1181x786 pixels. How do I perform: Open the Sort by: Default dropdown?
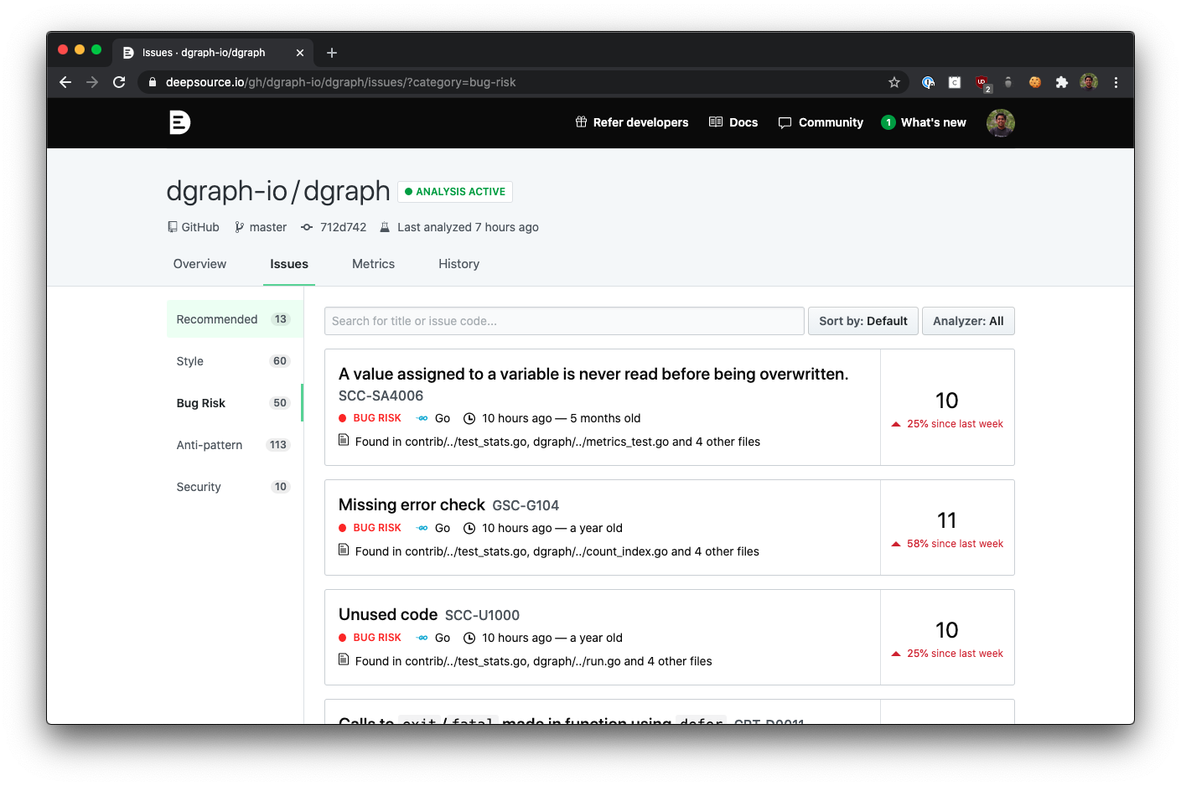tap(862, 320)
